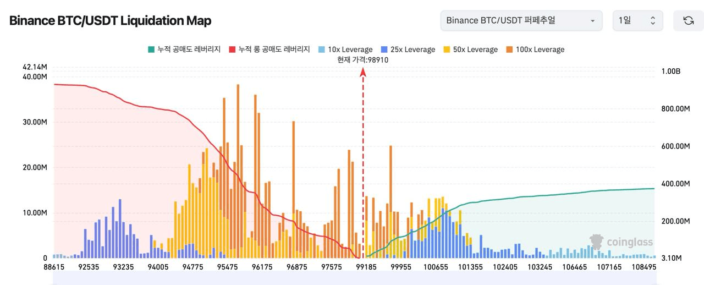Click the x-axis label 93235
Image resolution: width=704 pixels, height=285 pixels.
pyautogui.click(x=123, y=267)
